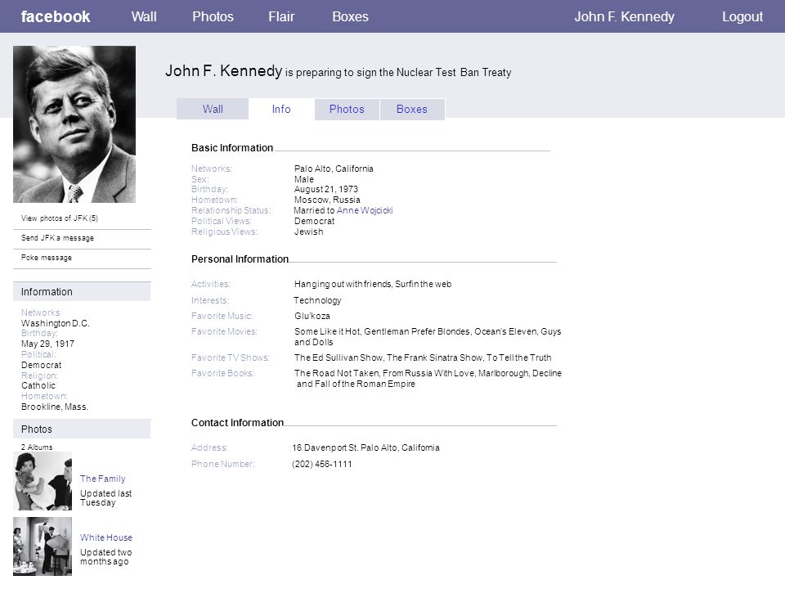This screenshot has width=785, height=589.
Task: Click the Personal Information heading
Action: coord(240,259)
